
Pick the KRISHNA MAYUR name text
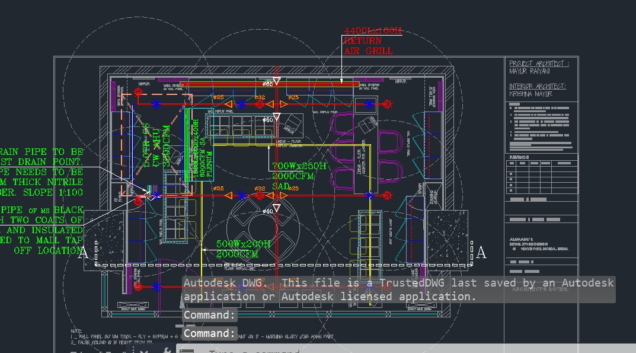[x=530, y=94]
